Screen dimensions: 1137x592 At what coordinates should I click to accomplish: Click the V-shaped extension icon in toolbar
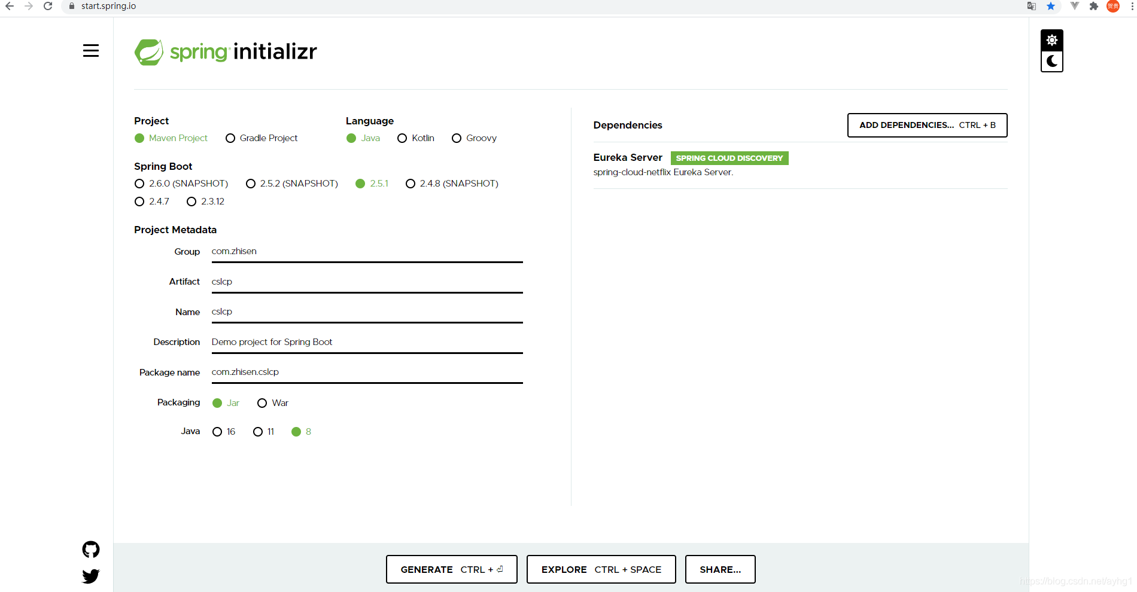pos(1075,6)
